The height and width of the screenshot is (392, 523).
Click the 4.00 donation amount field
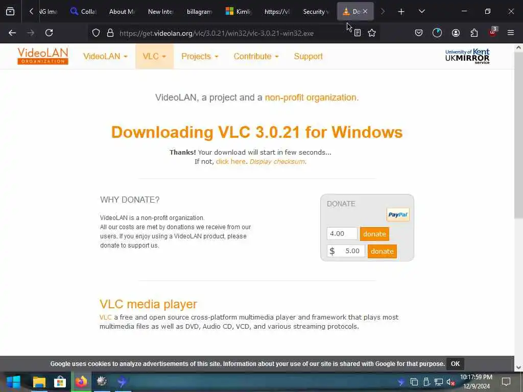tap(342, 234)
